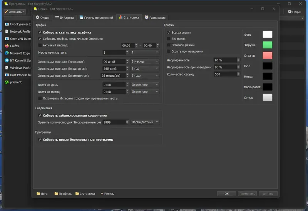Switch to the 'Расписание' tab

[x=155, y=18]
